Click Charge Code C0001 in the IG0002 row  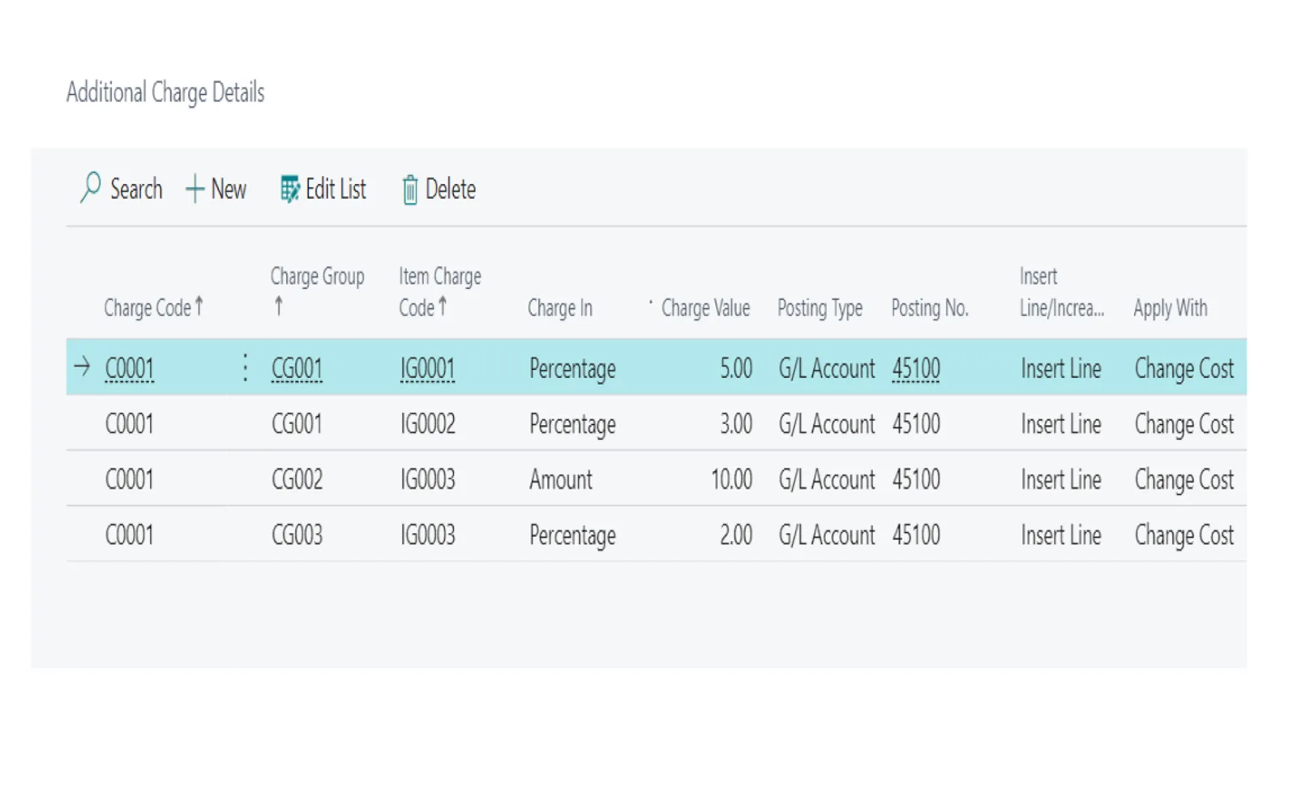130,423
